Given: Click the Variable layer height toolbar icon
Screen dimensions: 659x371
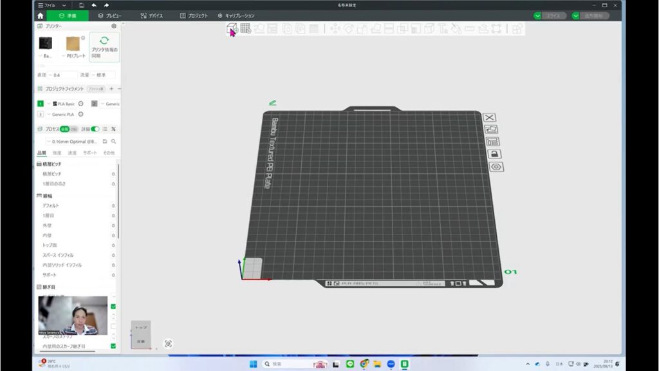Looking at the screenshot, I should (314, 28).
